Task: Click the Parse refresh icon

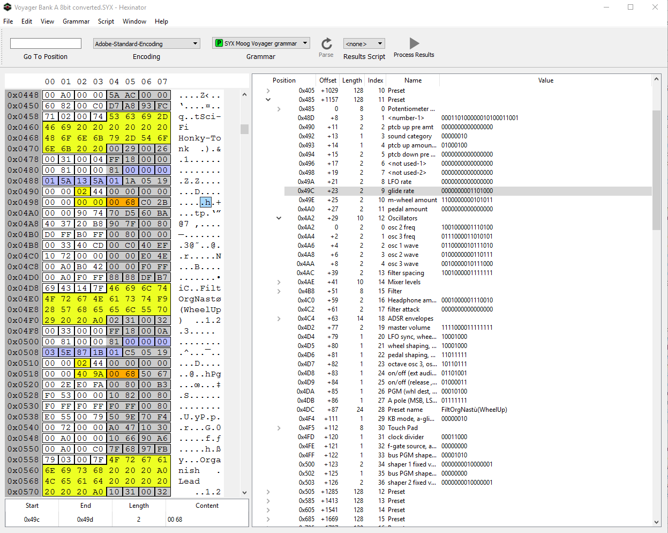Action: (326, 43)
